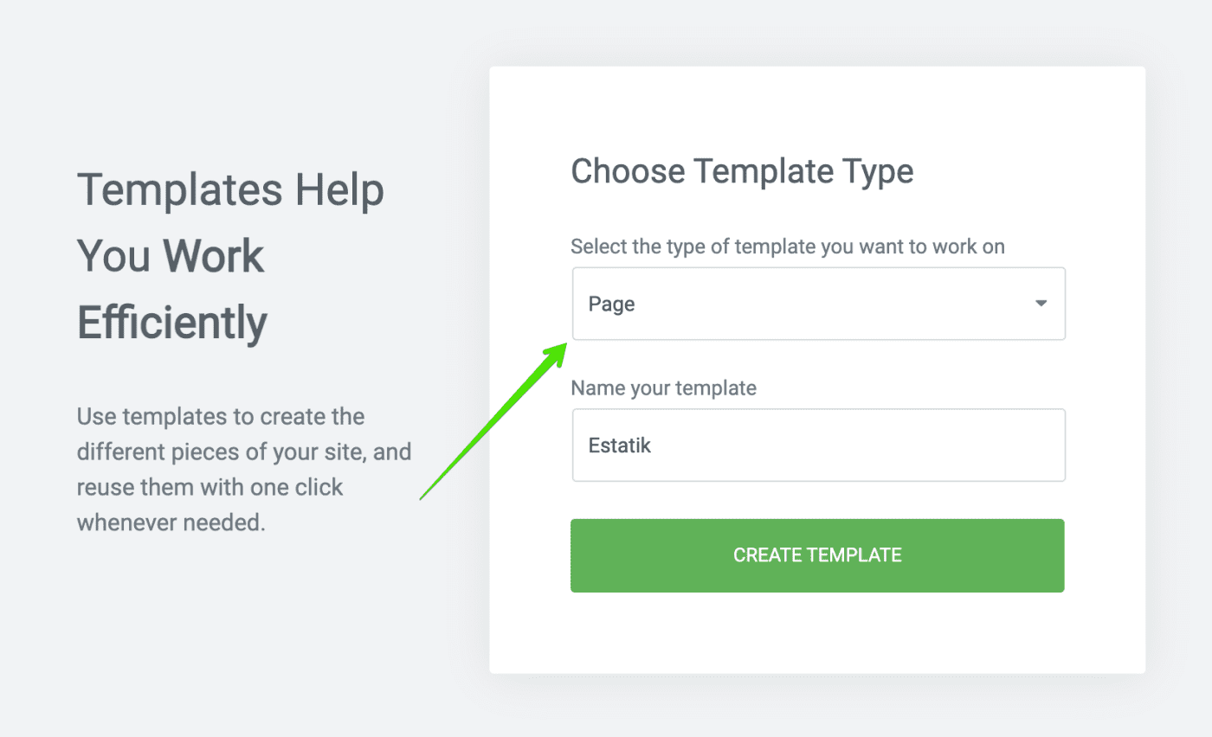
Task: Click the 'Name your template' label
Action: [663, 388]
